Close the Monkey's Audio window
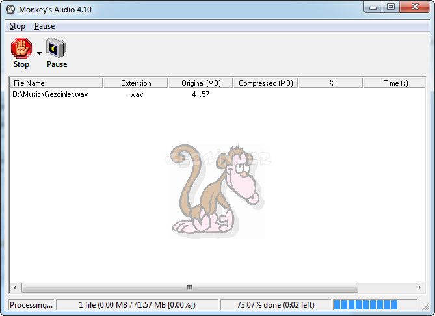The image size is (435, 316). [x=415, y=7]
